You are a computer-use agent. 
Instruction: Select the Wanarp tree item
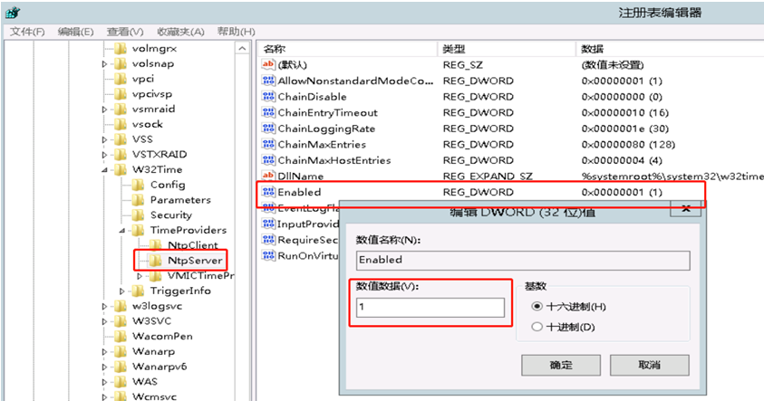153,351
